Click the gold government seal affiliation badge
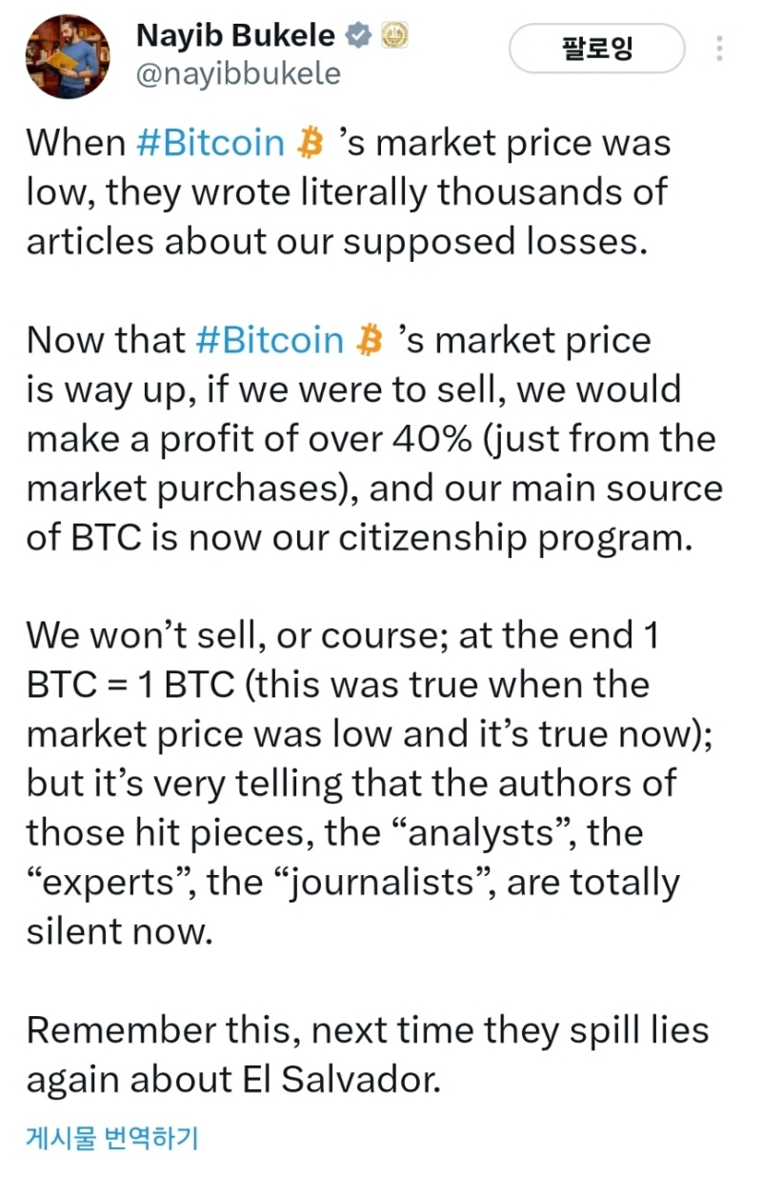 (394, 36)
